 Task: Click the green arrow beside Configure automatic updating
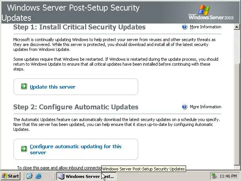tap(24, 149)
